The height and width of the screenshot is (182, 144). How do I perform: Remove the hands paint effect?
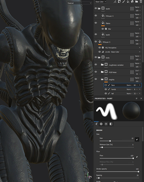point(140,89)
